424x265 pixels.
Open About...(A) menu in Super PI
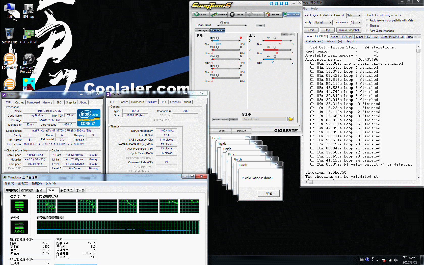(x=334, y=41)
